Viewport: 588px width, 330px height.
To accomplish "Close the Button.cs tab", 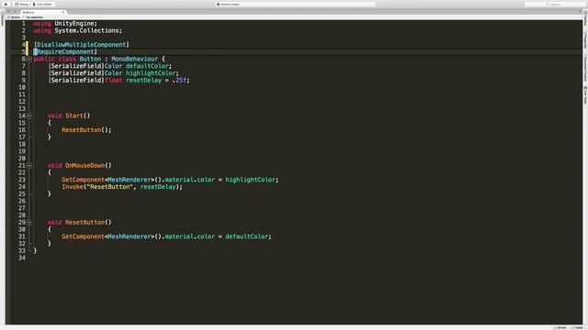I will [x=63, y=12].
